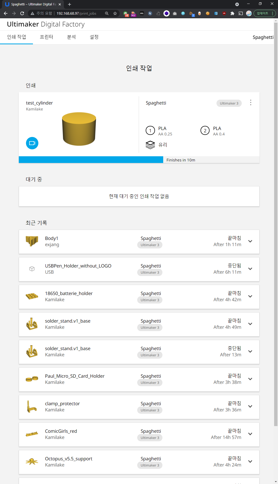
Task: Click the browser back arrow
Action: 6,13
